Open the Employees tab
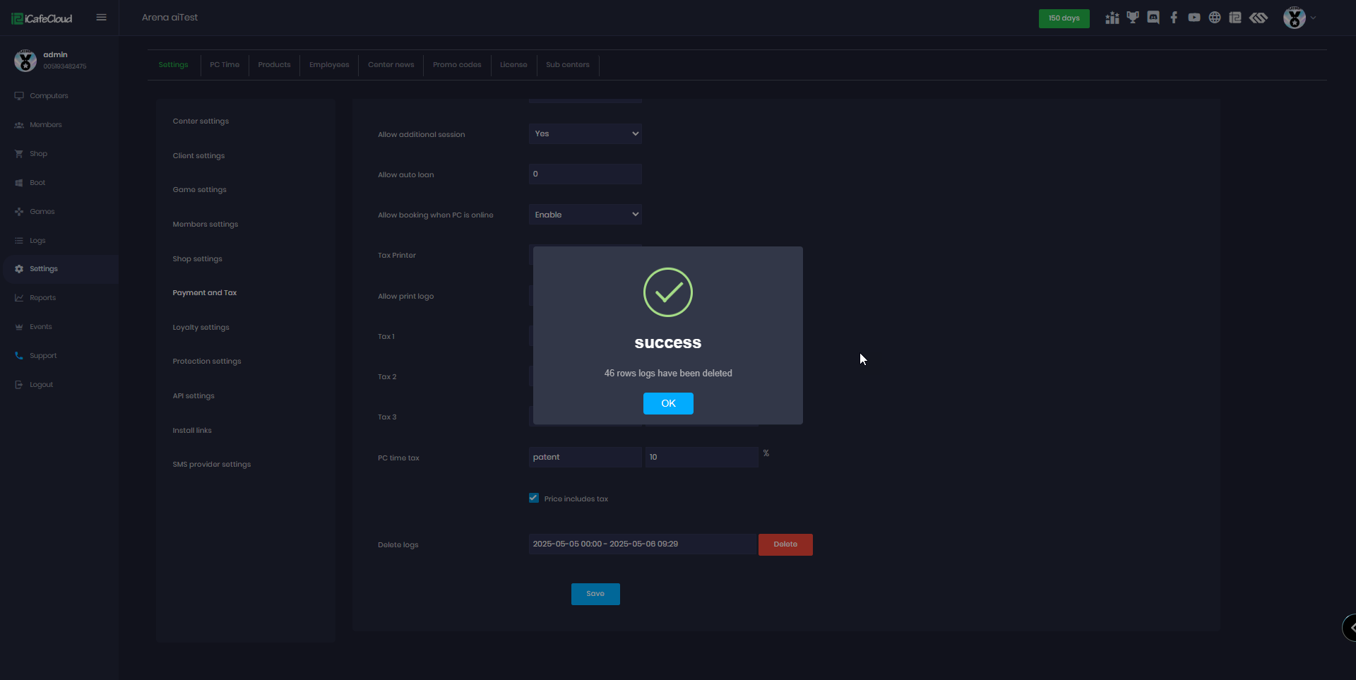 328,64
